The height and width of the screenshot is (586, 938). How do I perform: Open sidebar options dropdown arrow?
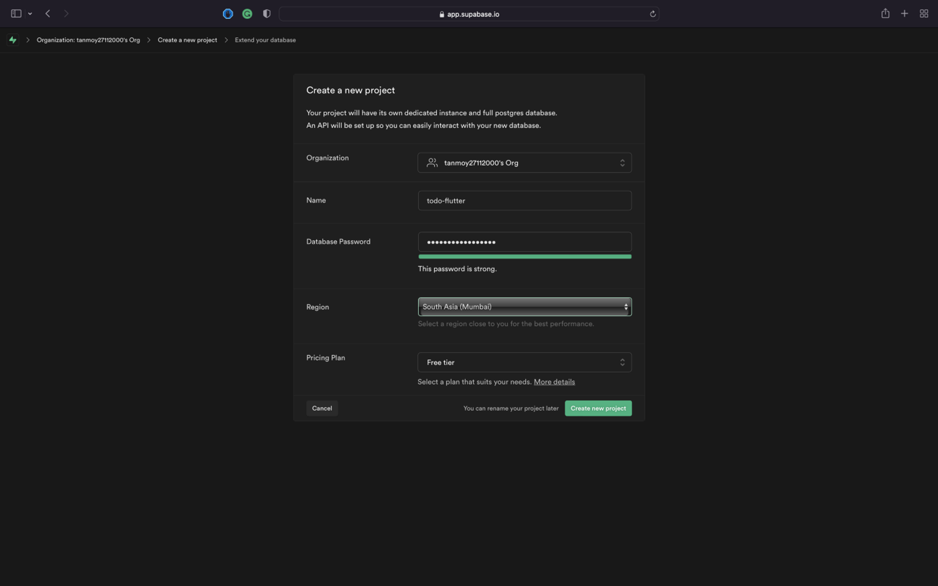pyautogui.click(x=30, y=14)
